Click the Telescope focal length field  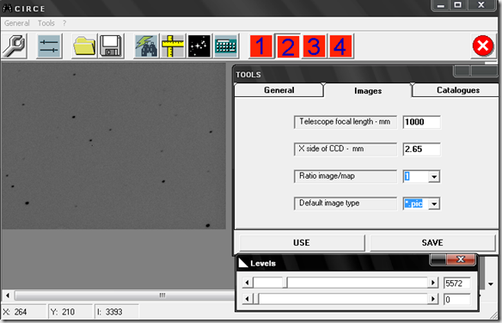click(x=421, y=122)
